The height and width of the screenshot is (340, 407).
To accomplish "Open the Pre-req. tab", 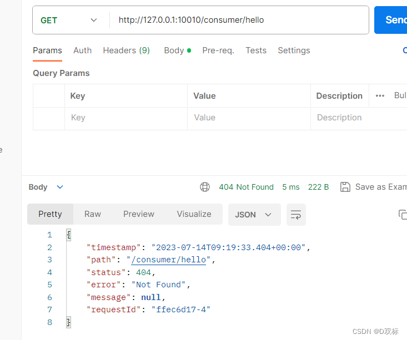I will [x=218, y=50].
